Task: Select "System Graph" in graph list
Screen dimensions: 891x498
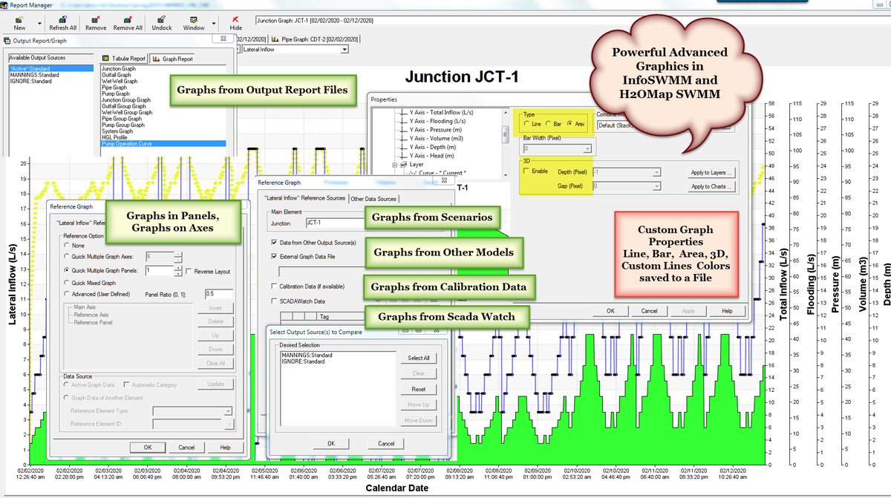Action: coord(119,131)
